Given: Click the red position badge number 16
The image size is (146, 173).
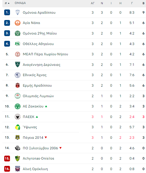Looking at the screenshot, I should (x=7, y=169).
